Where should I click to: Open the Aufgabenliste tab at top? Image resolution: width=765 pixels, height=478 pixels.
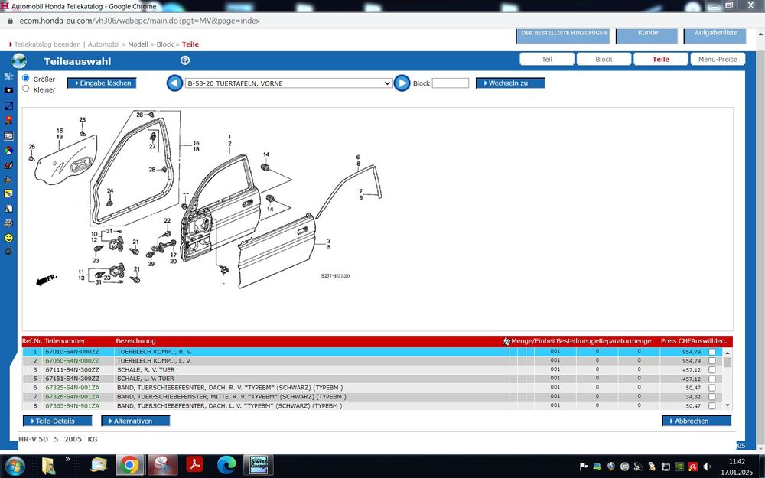tap(715, 36)
